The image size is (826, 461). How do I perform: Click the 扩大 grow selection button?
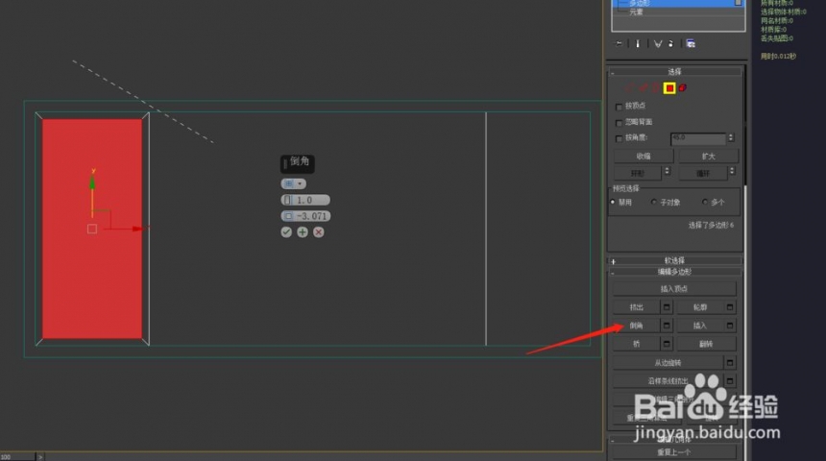(x=708, y=157)
